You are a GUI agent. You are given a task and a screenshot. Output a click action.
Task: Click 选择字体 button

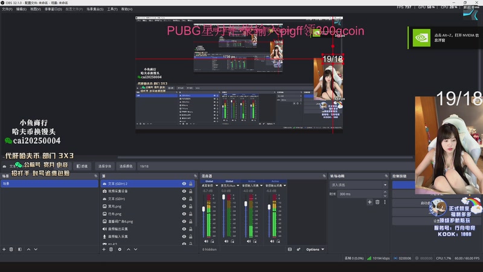(x=104, y=166)
